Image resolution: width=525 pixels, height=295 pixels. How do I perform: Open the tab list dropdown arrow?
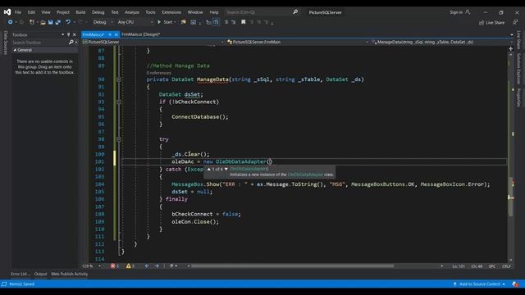pyautogui.click(x=512, y=34)
